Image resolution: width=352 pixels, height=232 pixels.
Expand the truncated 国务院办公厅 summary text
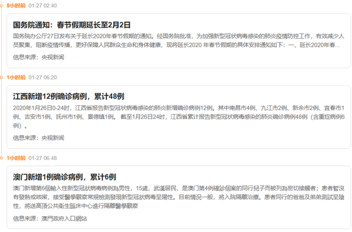pyautogui.click(x=178, y=40)
